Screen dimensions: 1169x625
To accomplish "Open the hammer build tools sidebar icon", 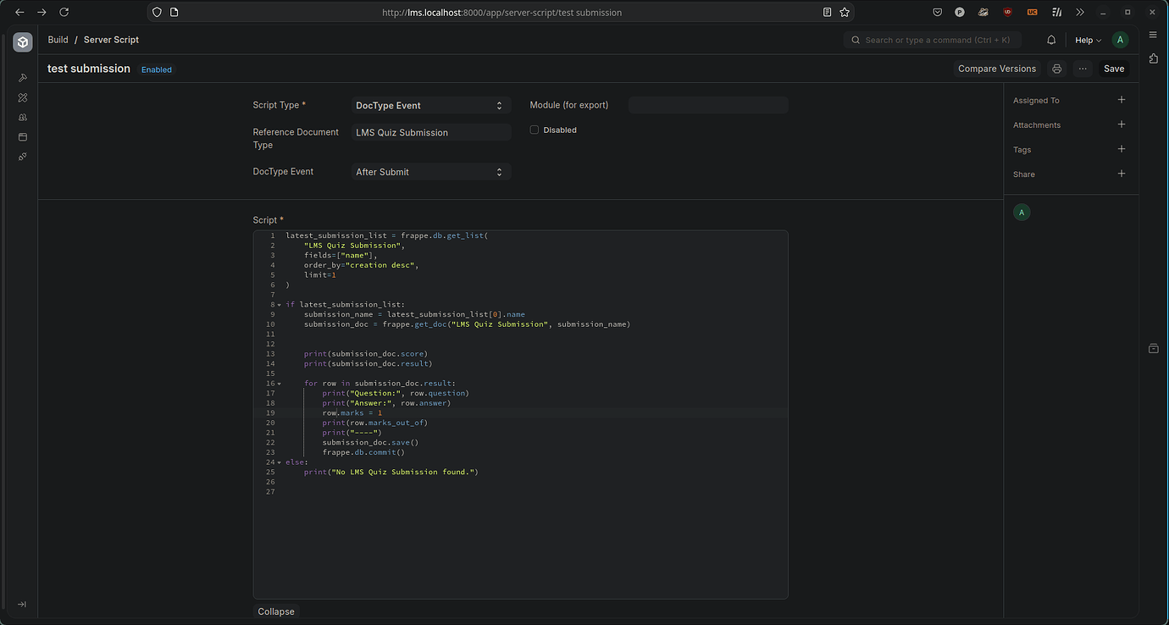I will [22, 78].
